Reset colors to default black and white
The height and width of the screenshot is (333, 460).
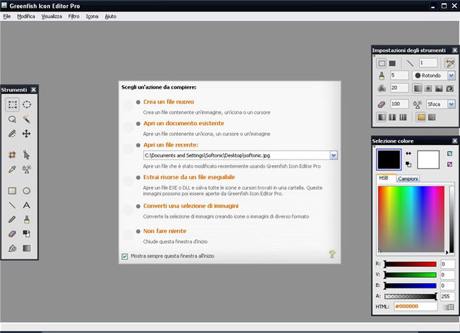[409, 164]
